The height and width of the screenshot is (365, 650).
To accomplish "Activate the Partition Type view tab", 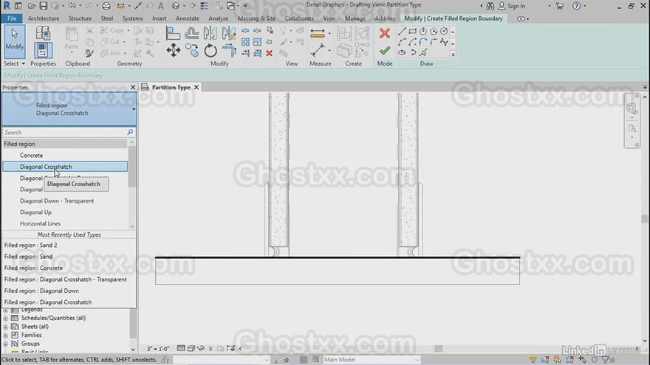I will (171, 87).
